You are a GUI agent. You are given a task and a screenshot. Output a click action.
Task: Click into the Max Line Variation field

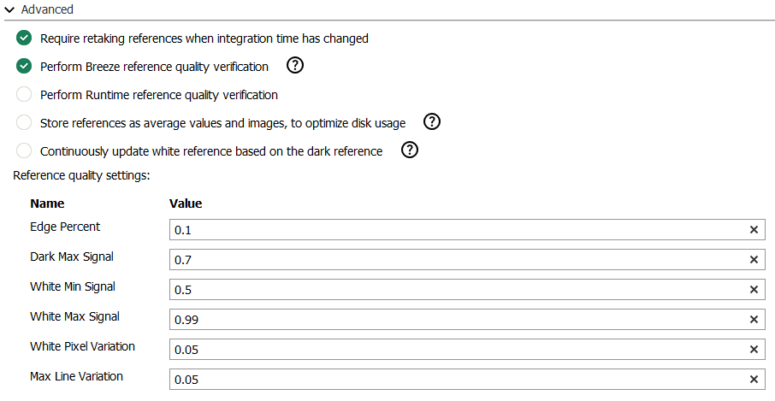point(453,380)
